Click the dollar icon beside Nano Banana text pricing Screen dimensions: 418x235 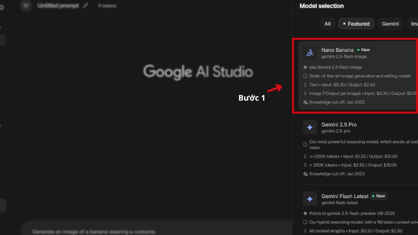point(305,85)
